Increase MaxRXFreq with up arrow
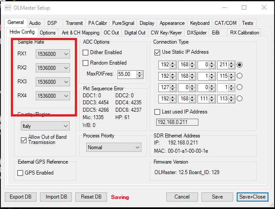275x209 pixels. (x=140, y=73)
